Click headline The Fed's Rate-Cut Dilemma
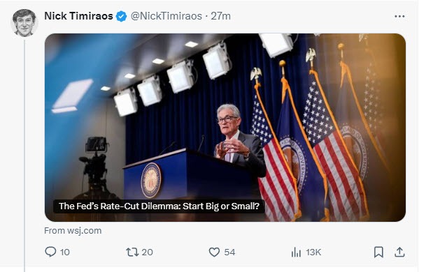Viewport: 426px width, 272px height. click(159, 206)
